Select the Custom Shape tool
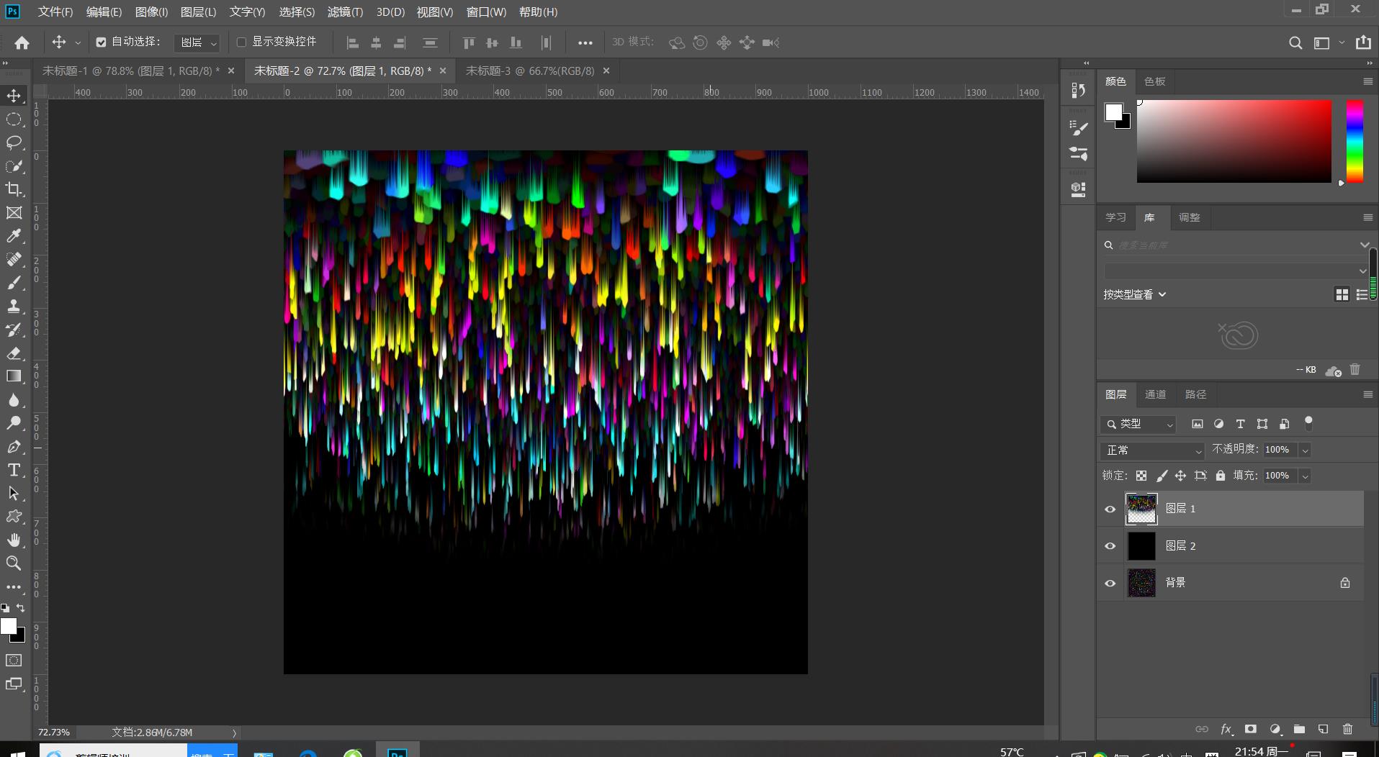 tap(14, 517)
